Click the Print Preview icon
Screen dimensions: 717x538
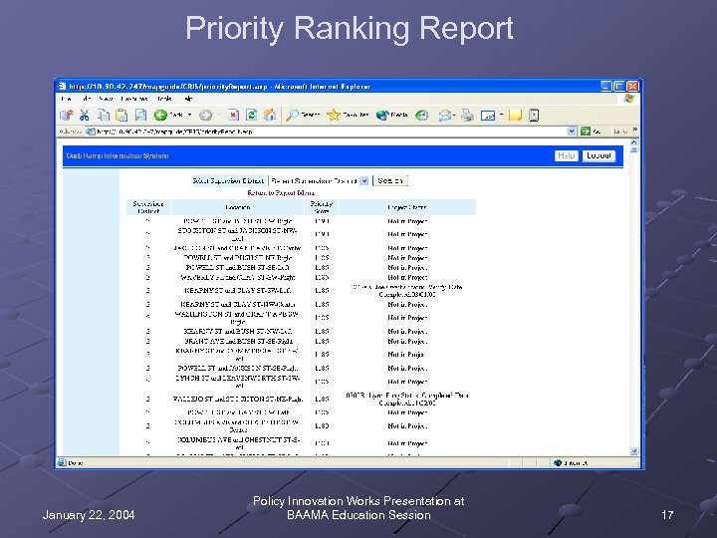[140, 115]
